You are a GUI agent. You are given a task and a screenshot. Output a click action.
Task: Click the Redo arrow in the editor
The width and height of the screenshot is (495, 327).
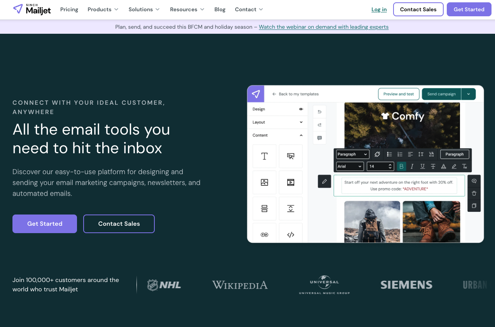pyautogui.click(x=320, y=125)
